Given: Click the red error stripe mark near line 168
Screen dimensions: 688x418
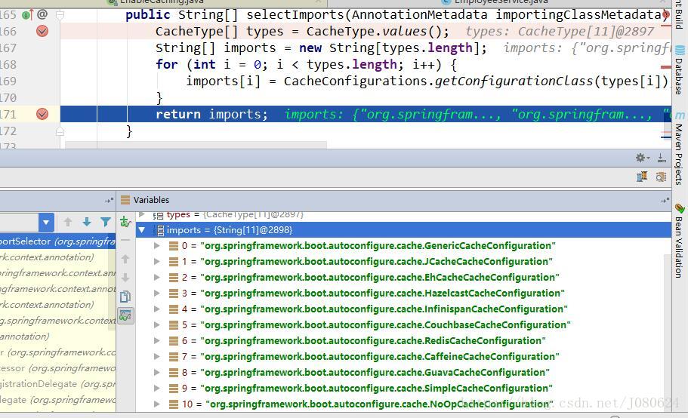Looking at the screenshot, I should click(665, 67).
